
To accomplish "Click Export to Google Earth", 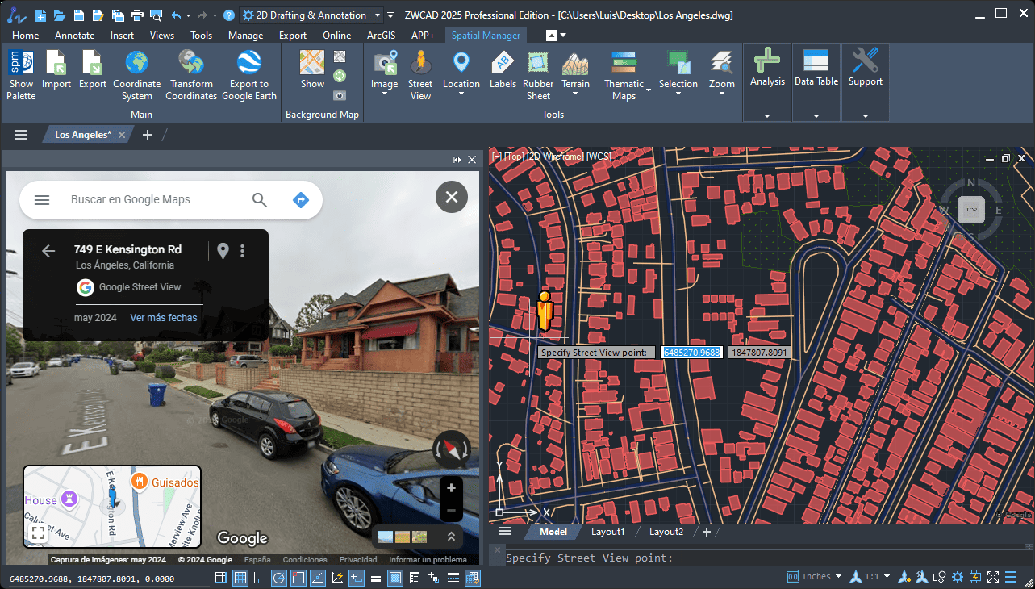I will tap(248, 75).
